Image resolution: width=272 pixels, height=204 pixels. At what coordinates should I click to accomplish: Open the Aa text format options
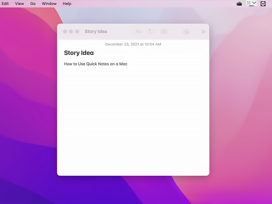pyautogui.click(x=139, y=31)
